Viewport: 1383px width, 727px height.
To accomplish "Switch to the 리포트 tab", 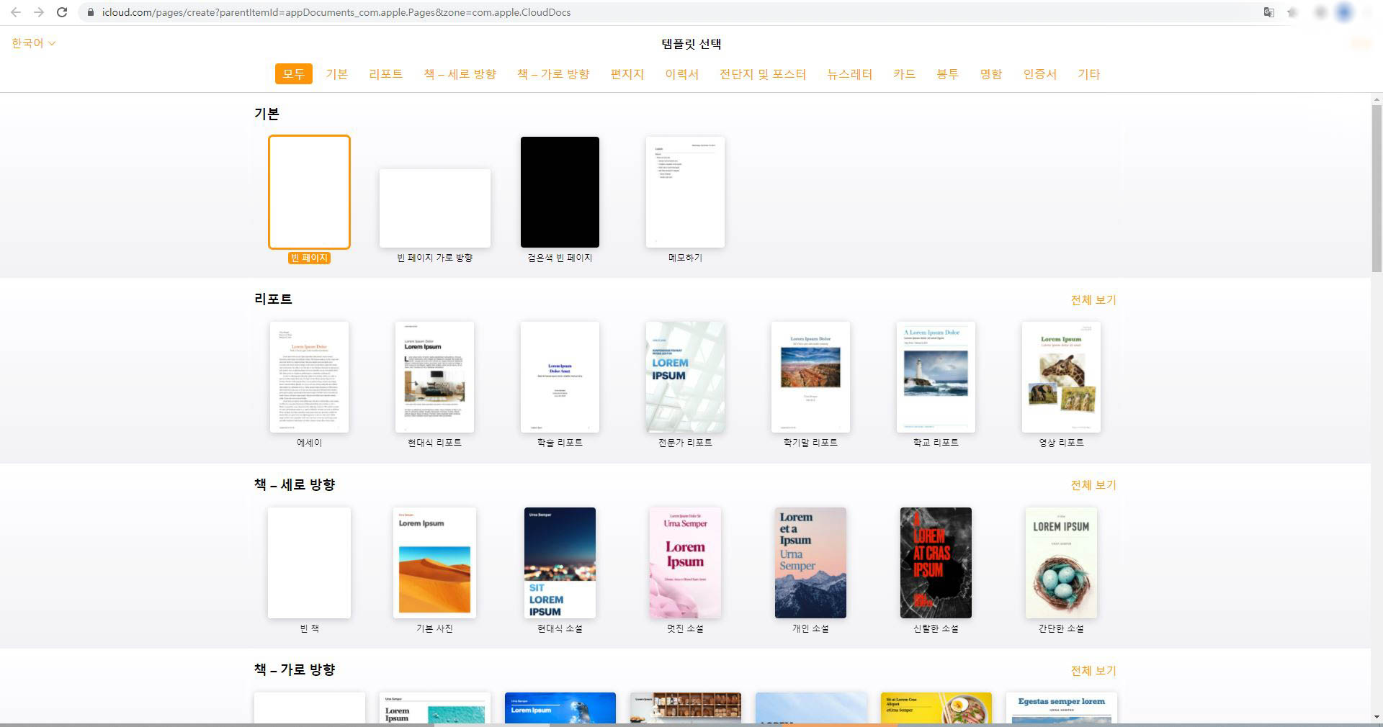I will coord(385,74).
